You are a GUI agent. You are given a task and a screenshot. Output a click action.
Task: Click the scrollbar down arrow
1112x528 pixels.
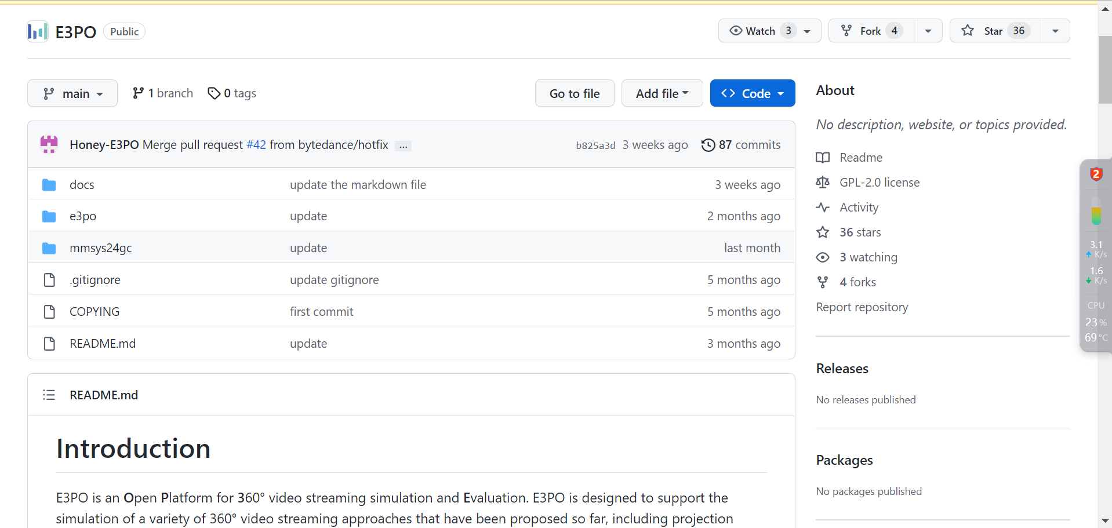pyautogui.click(x=1105, y=520)
